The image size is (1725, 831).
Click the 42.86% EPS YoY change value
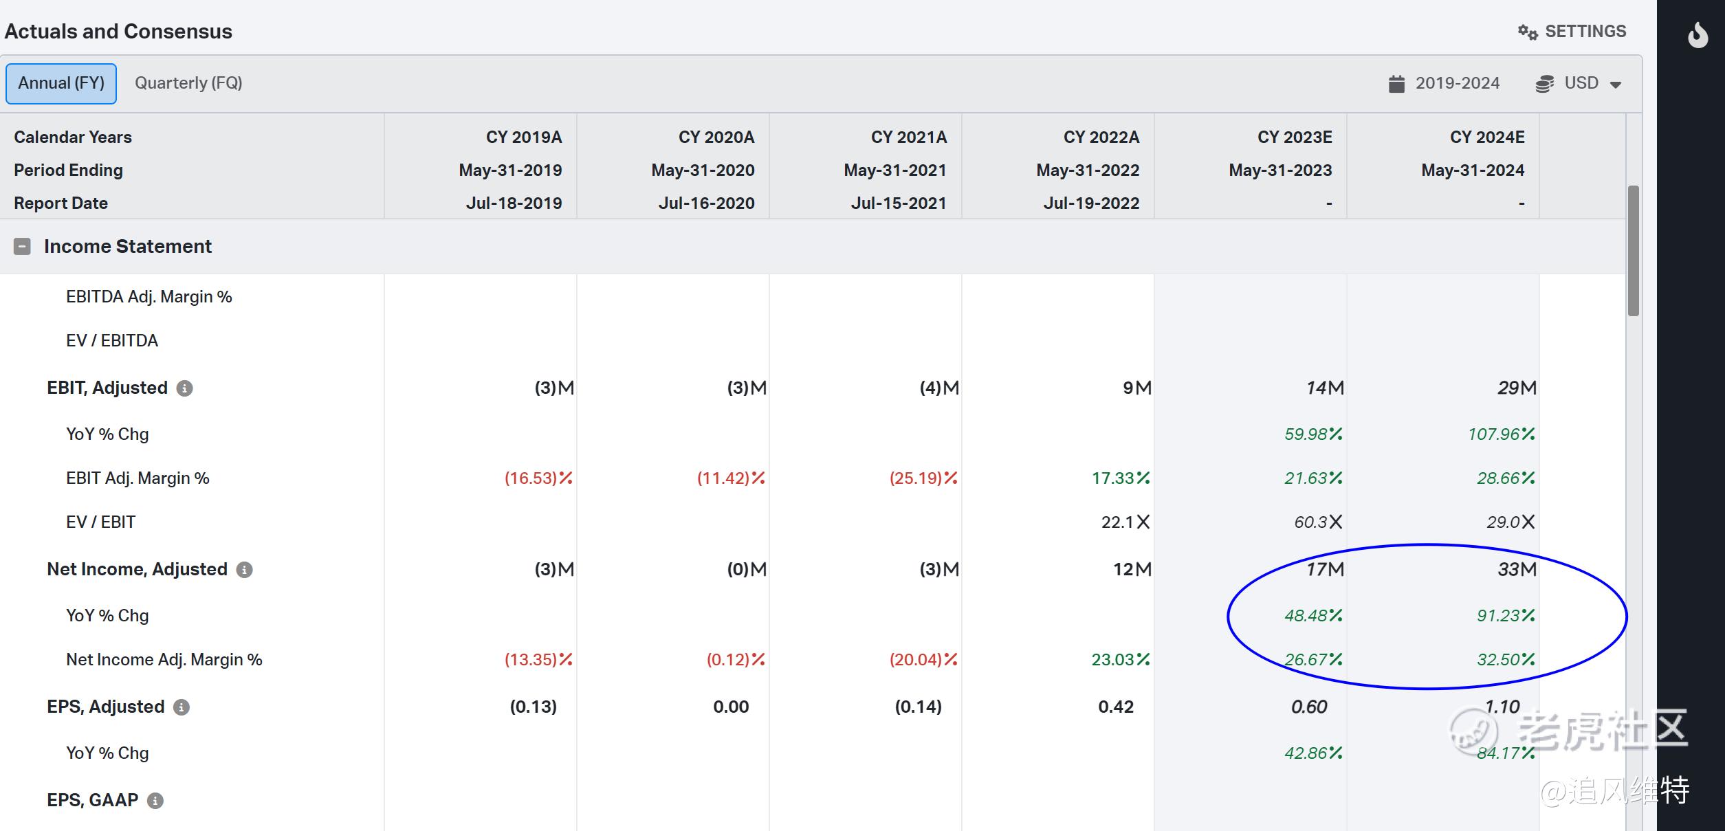1313,753
